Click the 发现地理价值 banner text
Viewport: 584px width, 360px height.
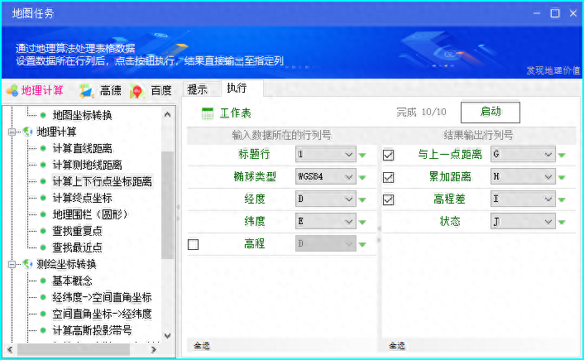pyautogui.click(x=553, y=70)
